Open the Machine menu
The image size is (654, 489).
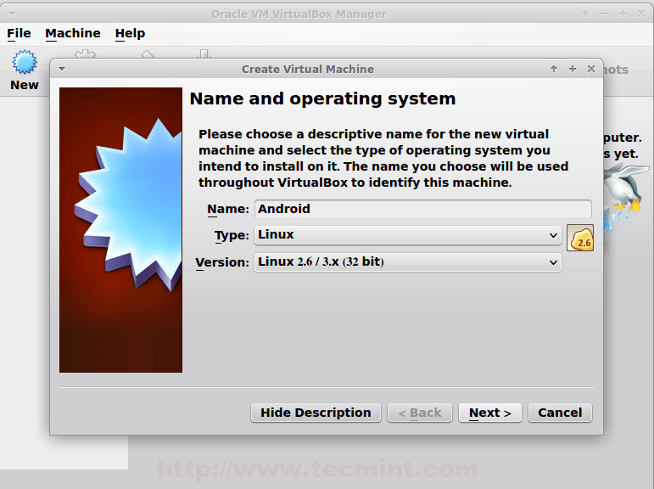tap(73, 33)
